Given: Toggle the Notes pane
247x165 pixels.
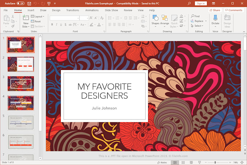Looking at the screenshot, I should tap(162, 162).
